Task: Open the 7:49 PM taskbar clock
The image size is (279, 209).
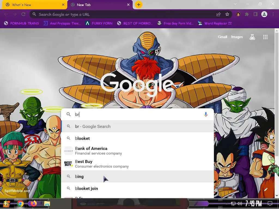Action: [x=254, y=204]
